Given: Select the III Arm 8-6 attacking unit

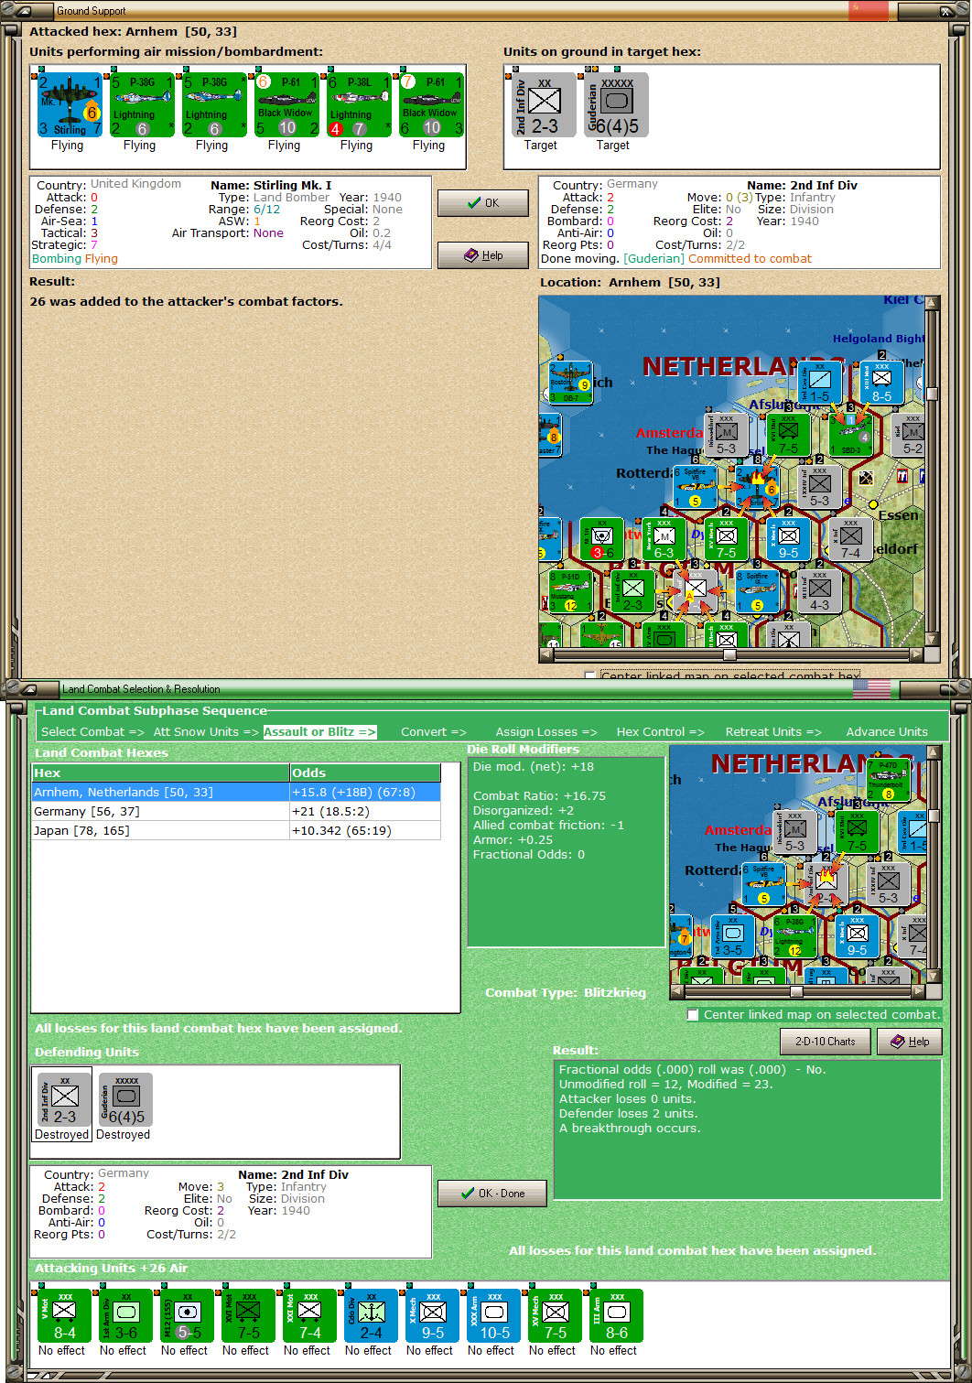Looking at the screenshot, I should [615, 1318].
